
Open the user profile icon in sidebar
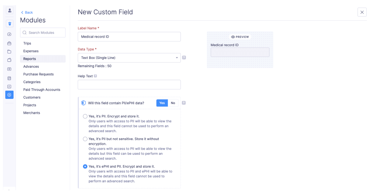[9, 10]
